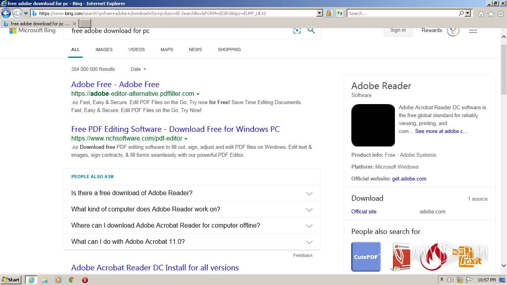507x285 pixels.
Task: Select the ALL results tab
Action: [75, 49]
